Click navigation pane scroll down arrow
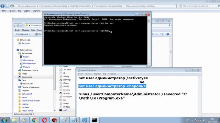The height and width of the screenshot is (123, 220). pos(55,110)
